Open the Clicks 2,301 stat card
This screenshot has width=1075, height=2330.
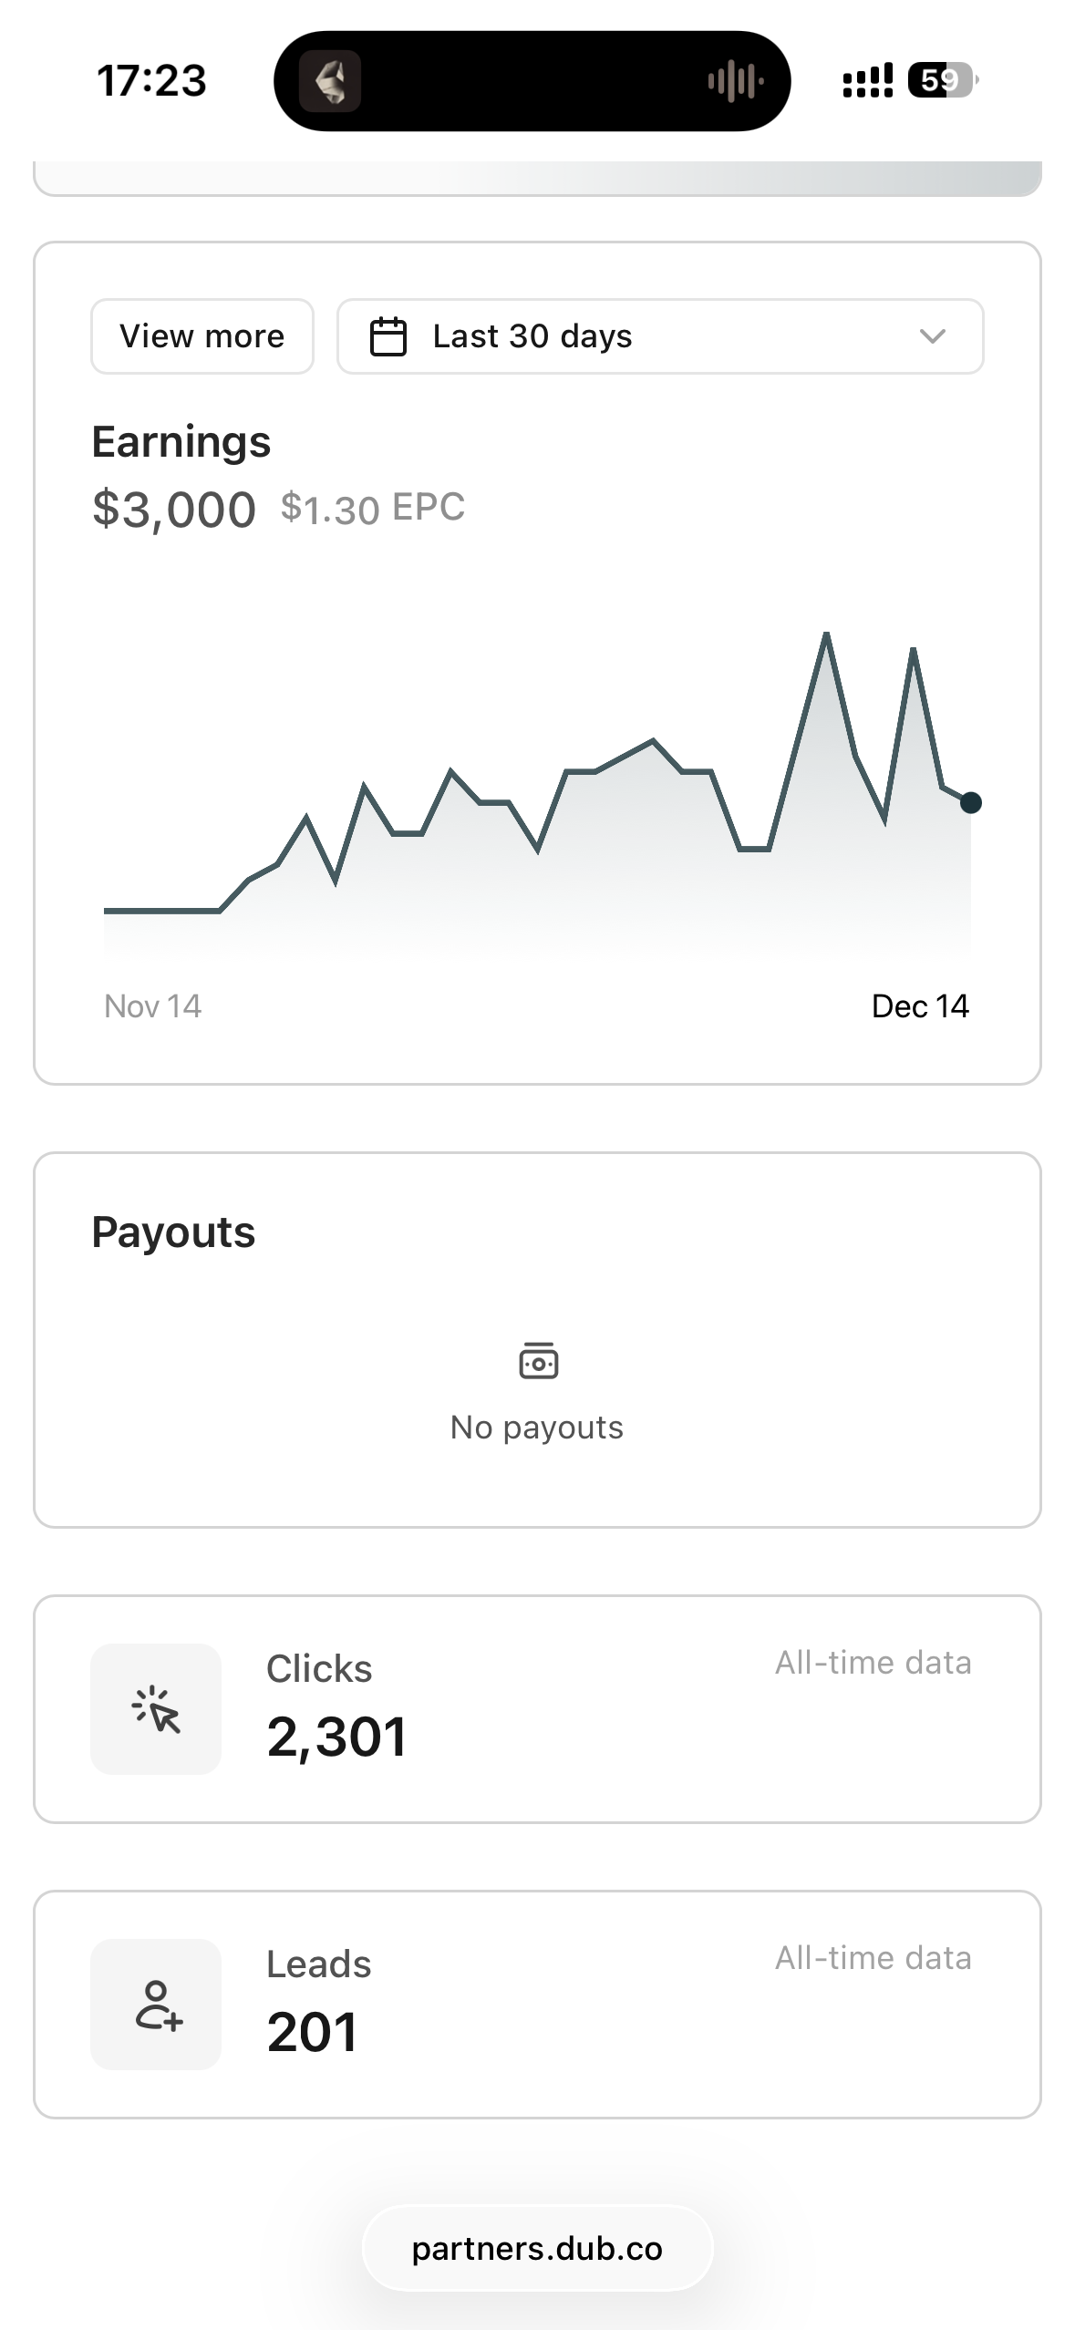click(x=537, y=1709)
